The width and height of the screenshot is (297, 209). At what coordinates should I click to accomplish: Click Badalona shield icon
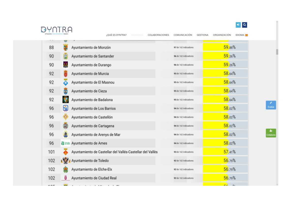click(x=66, y=100)
